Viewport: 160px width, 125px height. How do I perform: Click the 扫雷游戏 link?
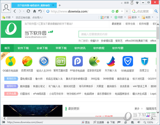pyautogui.click(x=25, y=94)
